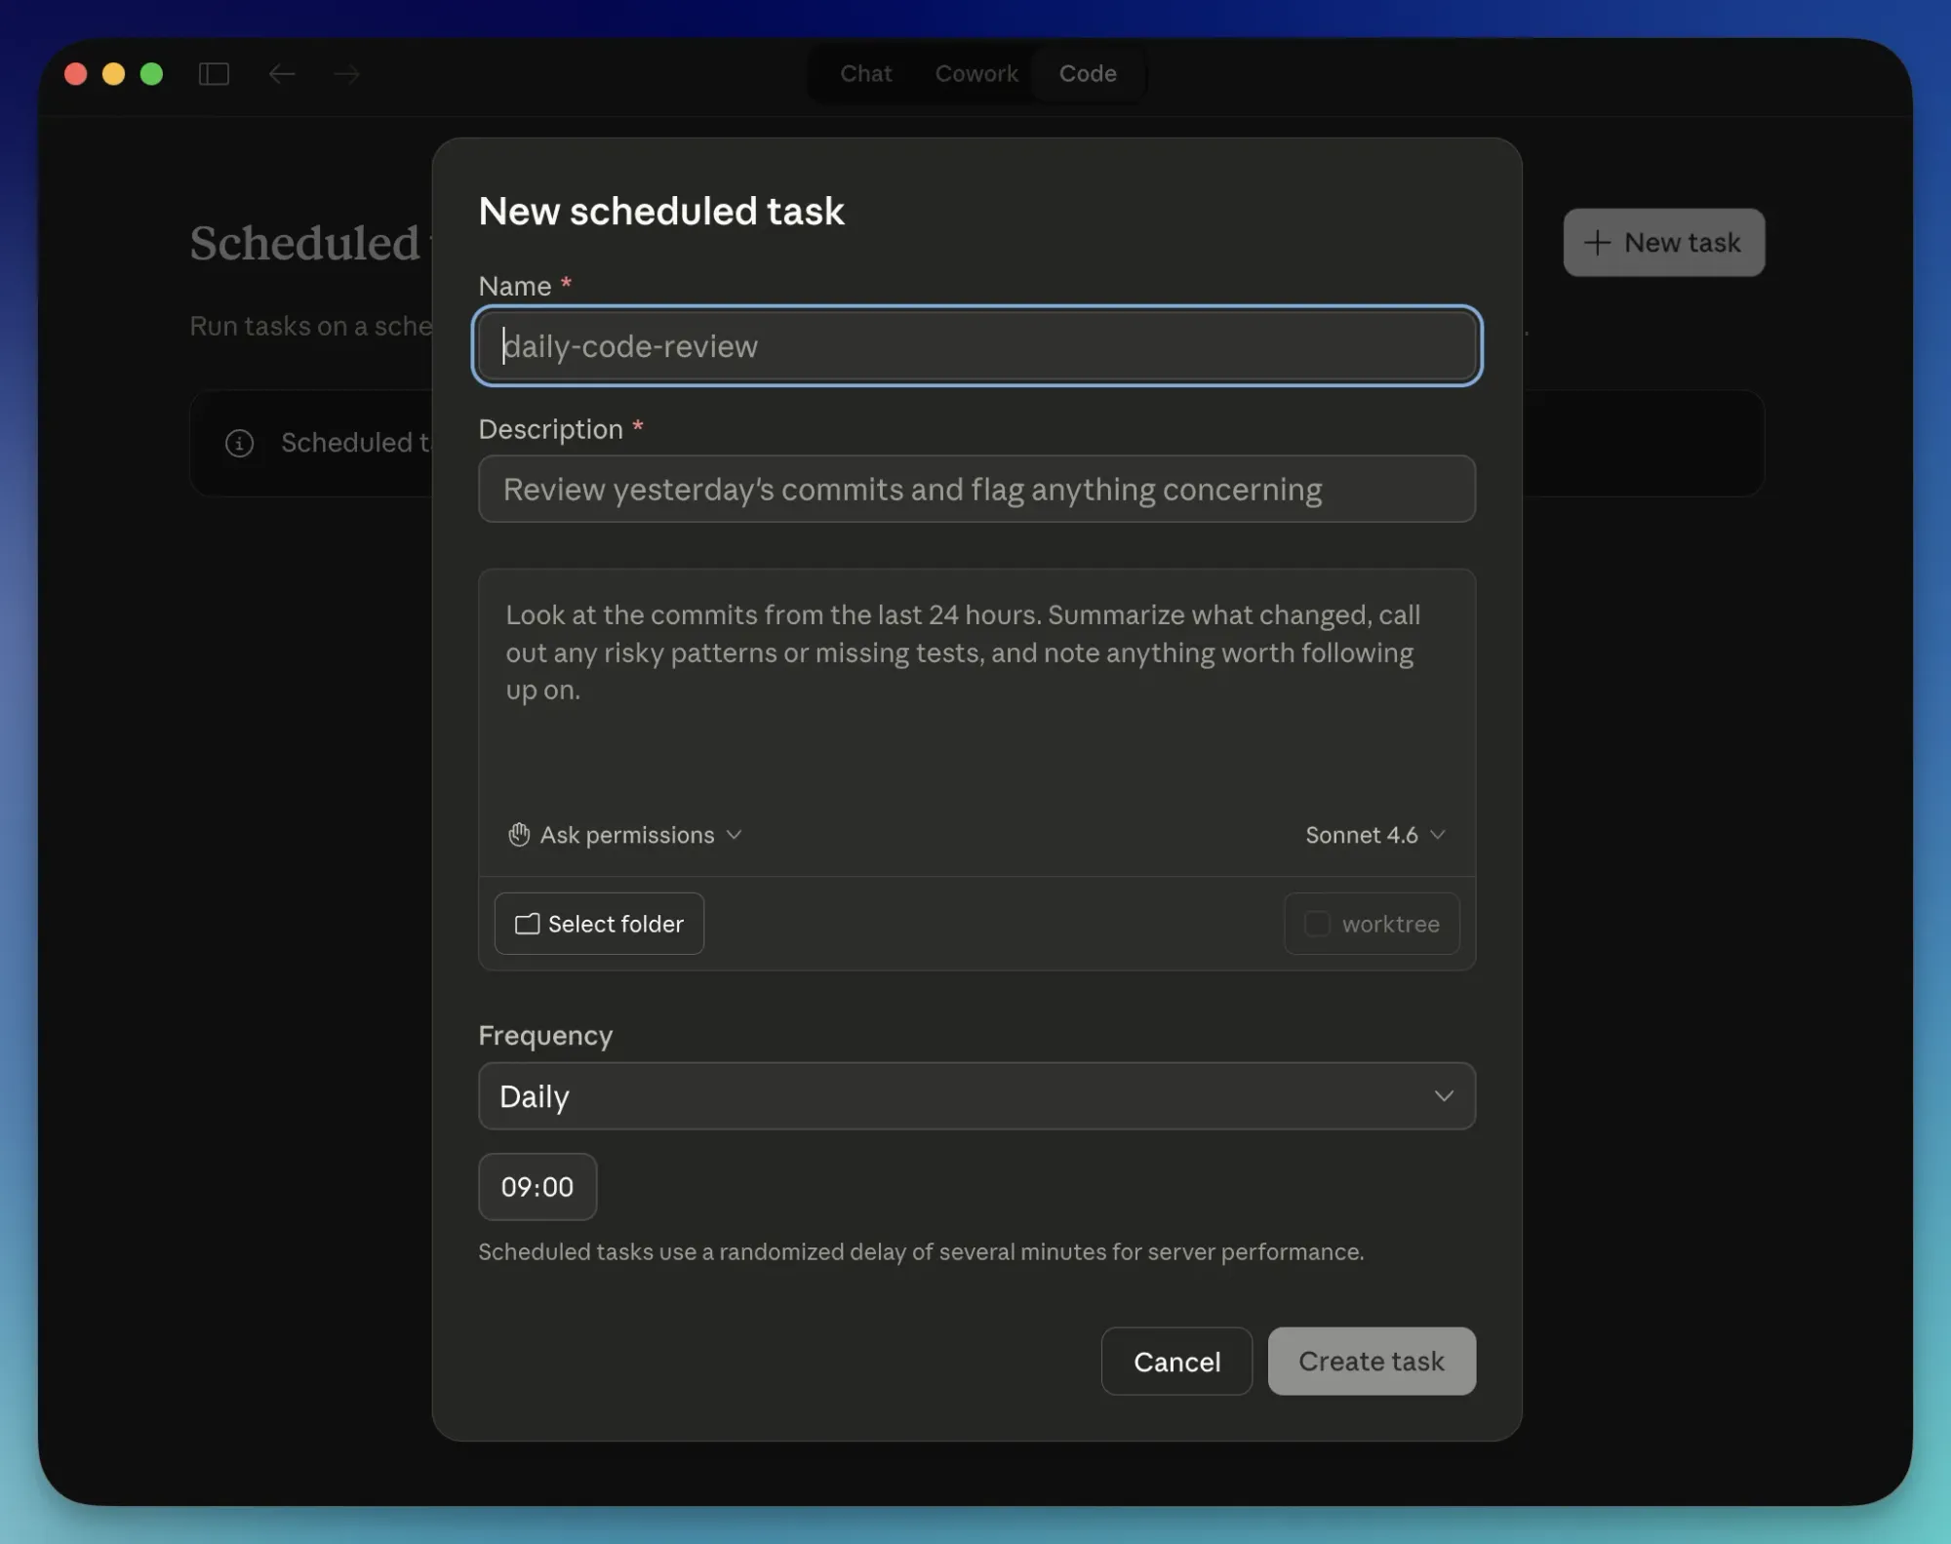Click the info icon beside Scheduled text
The image size is (1951, 1544).
point(239,443)
